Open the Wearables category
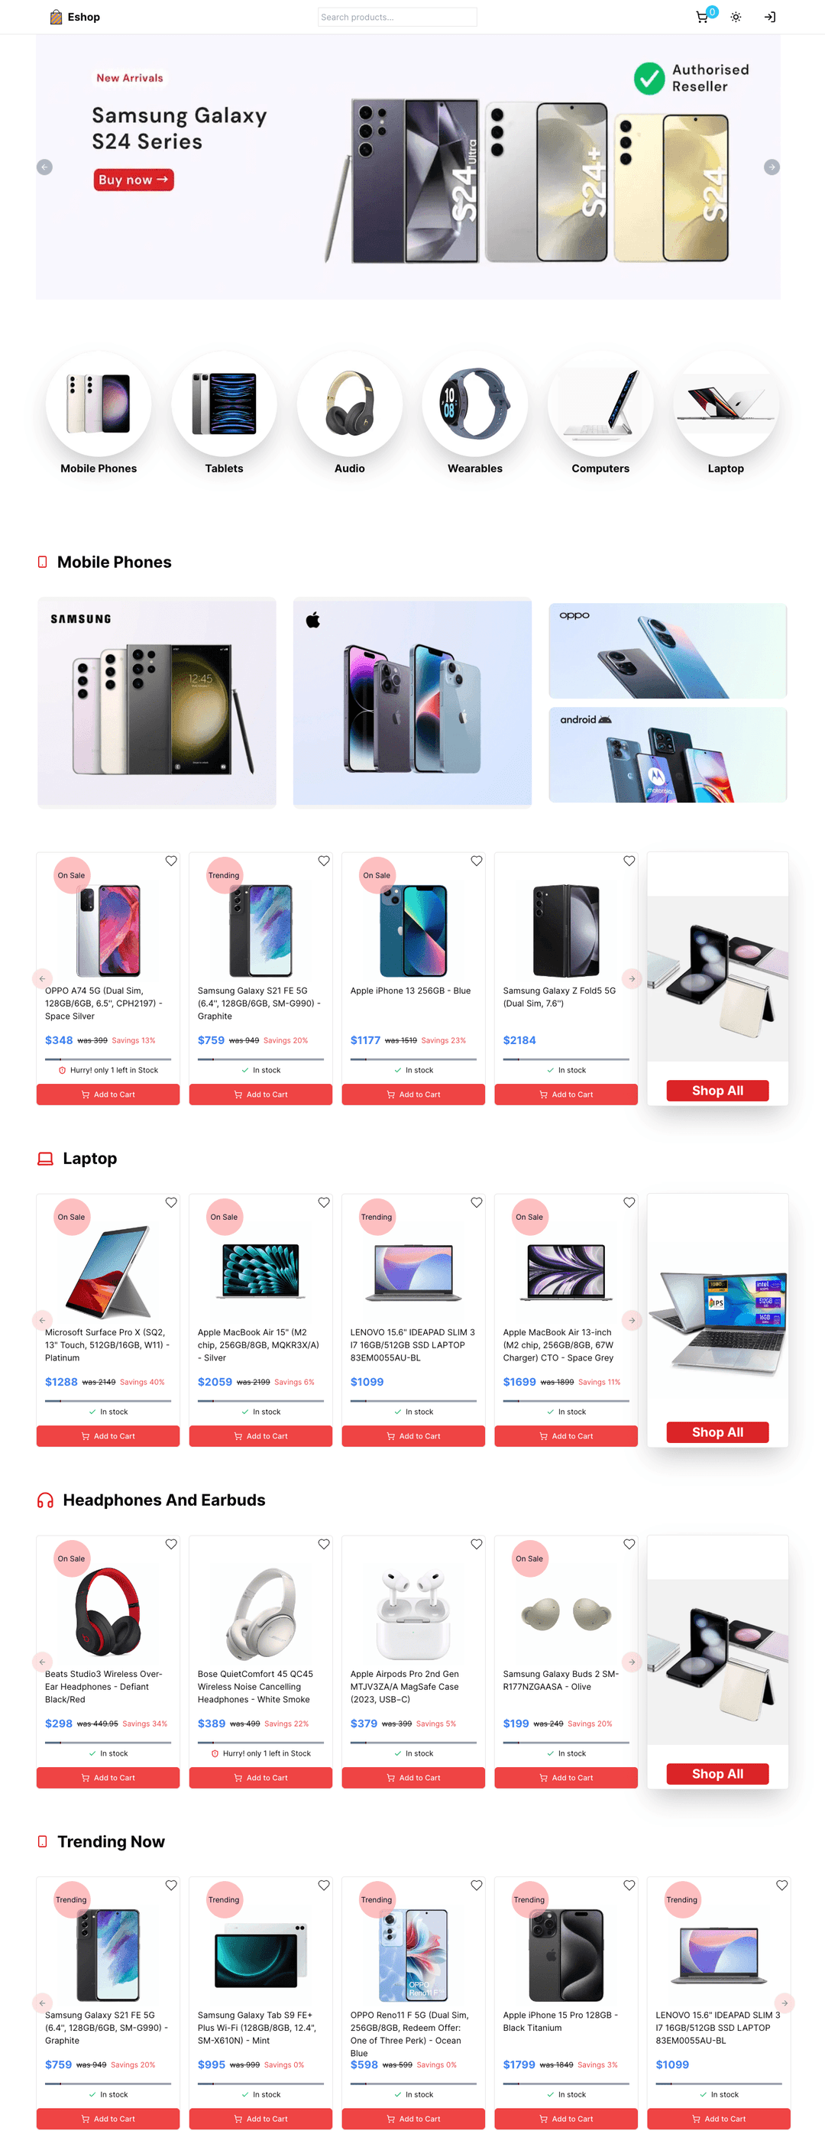The width and height of the screenshot is (825, 2147). point(475,414)
